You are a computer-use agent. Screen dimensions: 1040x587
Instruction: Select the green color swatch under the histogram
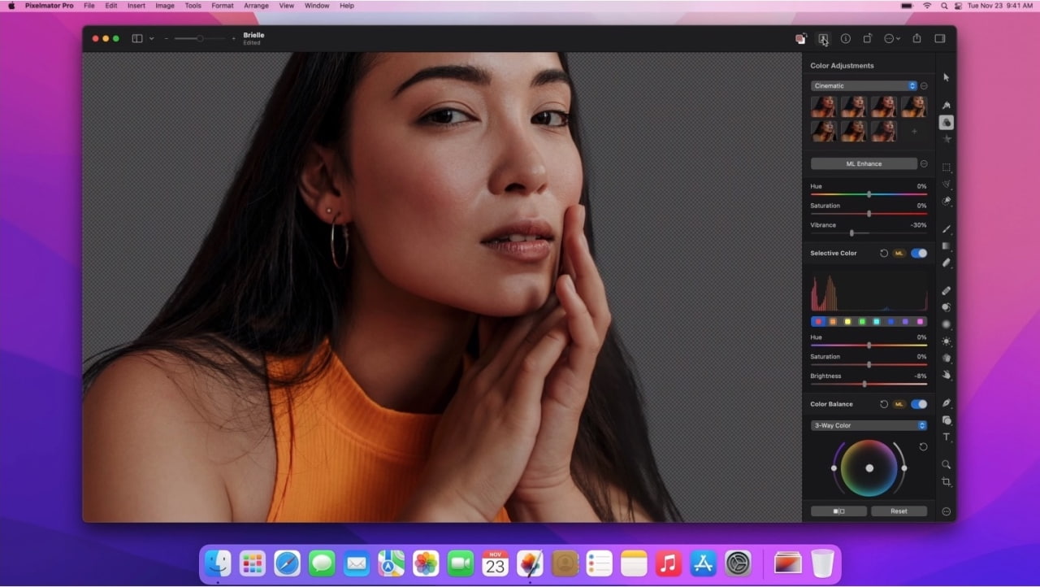point(862,321)
